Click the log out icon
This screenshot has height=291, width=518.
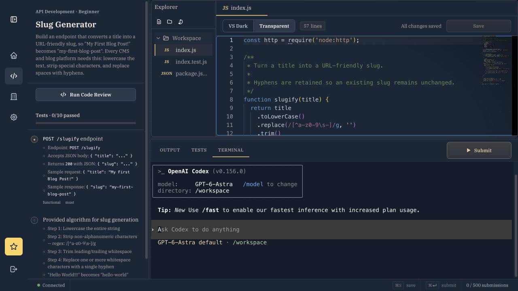[14, 269]
